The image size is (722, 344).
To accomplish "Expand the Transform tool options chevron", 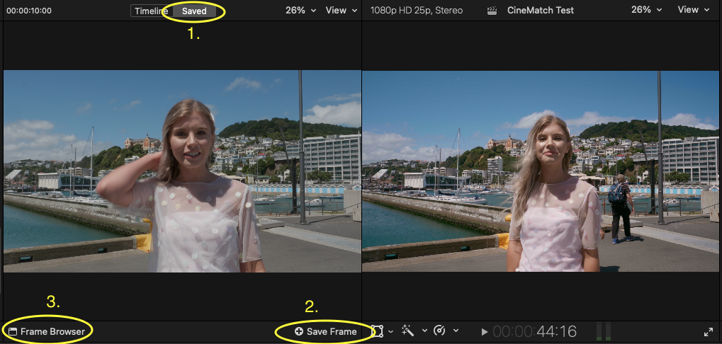I will pyautogui.click(x=390, y=331).
